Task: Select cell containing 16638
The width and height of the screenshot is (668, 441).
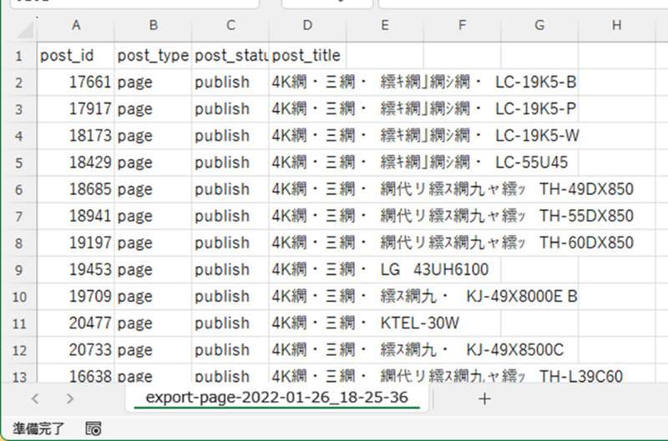Action: tap(76, 375)
